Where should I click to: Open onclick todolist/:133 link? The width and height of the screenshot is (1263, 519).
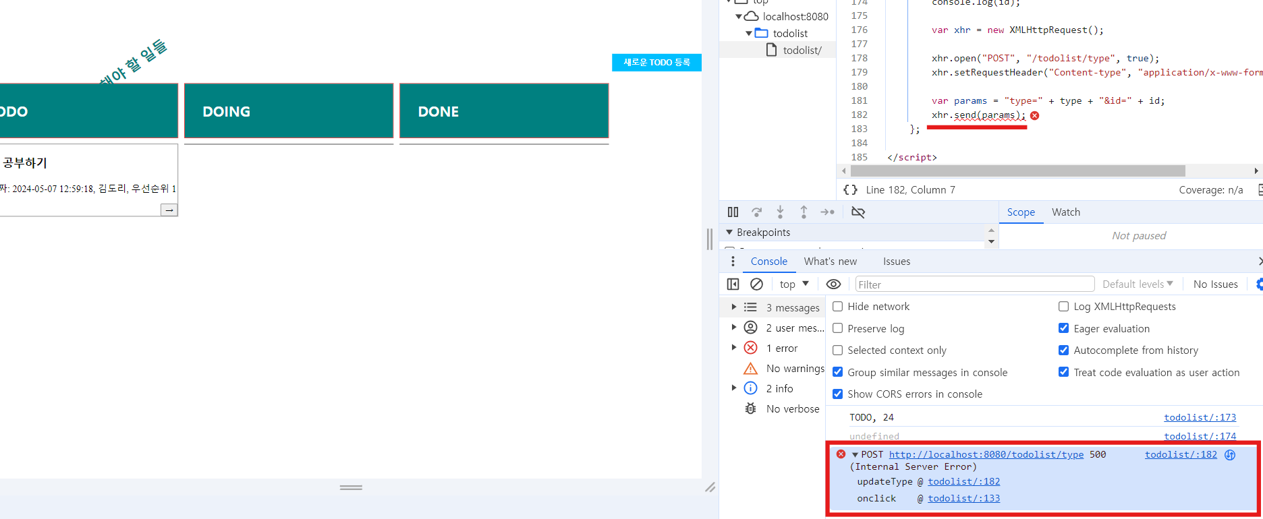(964, 499)
